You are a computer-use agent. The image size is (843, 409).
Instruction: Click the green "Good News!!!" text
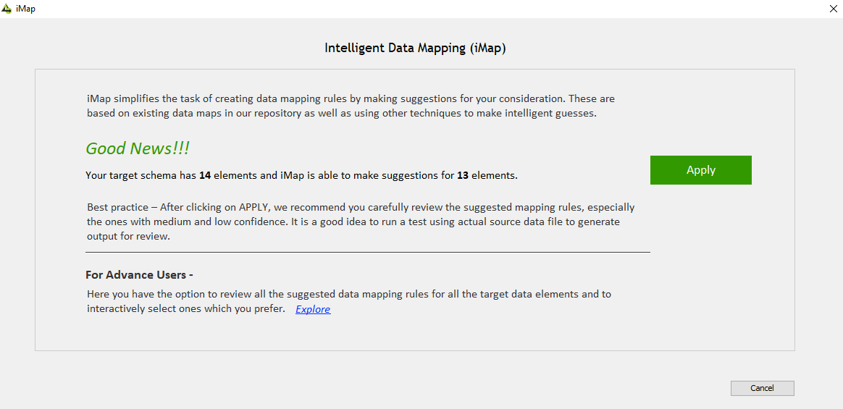pyautogui.click(x=138, y=148)
